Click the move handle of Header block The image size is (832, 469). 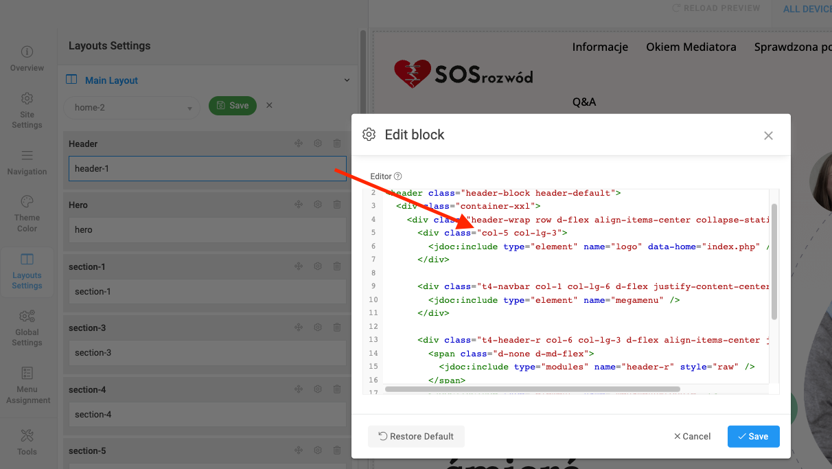coord(299,144)
